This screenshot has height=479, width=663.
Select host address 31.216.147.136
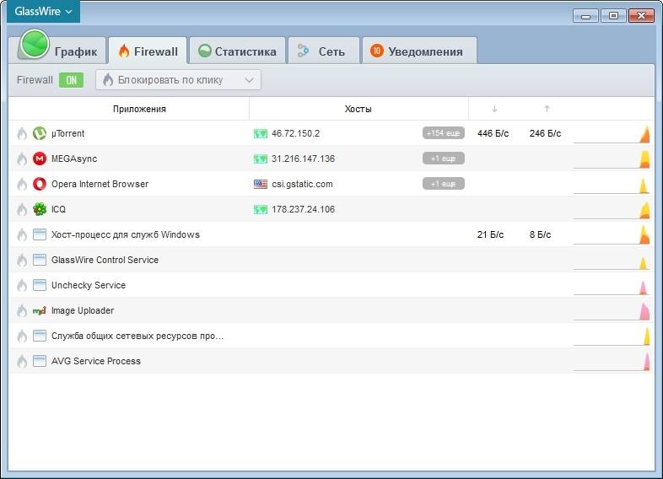pos(303,159)
